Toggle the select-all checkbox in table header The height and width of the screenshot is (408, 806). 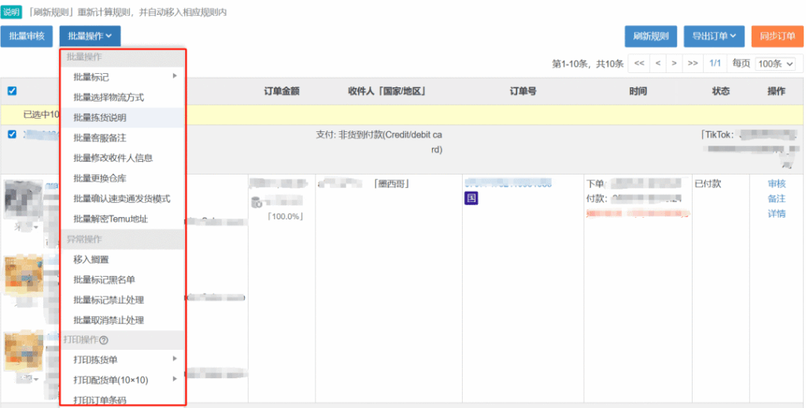12,91
